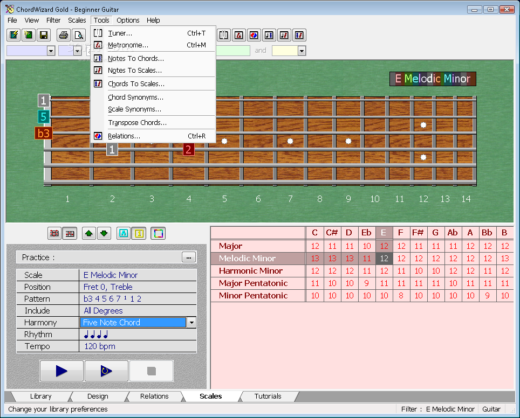Click the Position value Fret 0, Treble
The height and width of the screenshot is (418, 520).
click(x=138, y=287)
